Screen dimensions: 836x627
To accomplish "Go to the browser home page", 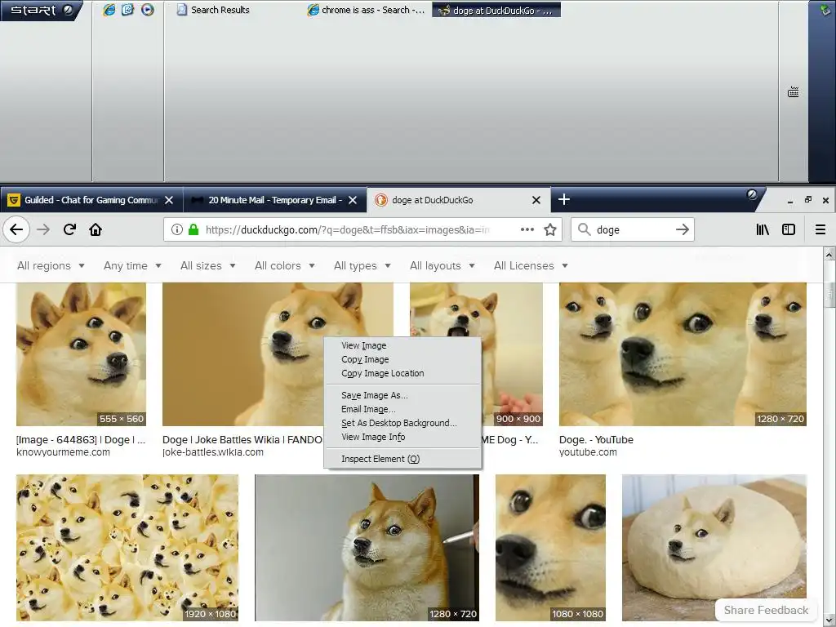I will point(96,229).
